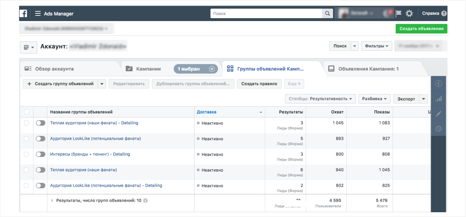The image size is (466, 217).
Task: Open the settings gear icon
Action: tap(409, 13)
